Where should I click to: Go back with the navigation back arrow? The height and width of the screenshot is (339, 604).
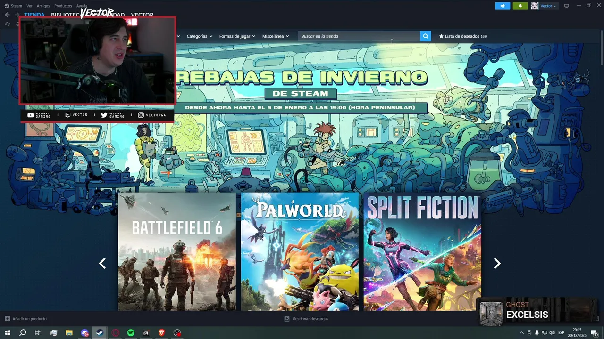7,15
